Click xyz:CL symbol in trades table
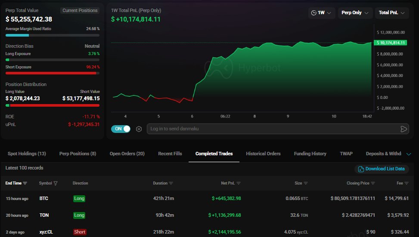Image resolution: width=419 pixels, height=237 pixels. coord(46,232)
